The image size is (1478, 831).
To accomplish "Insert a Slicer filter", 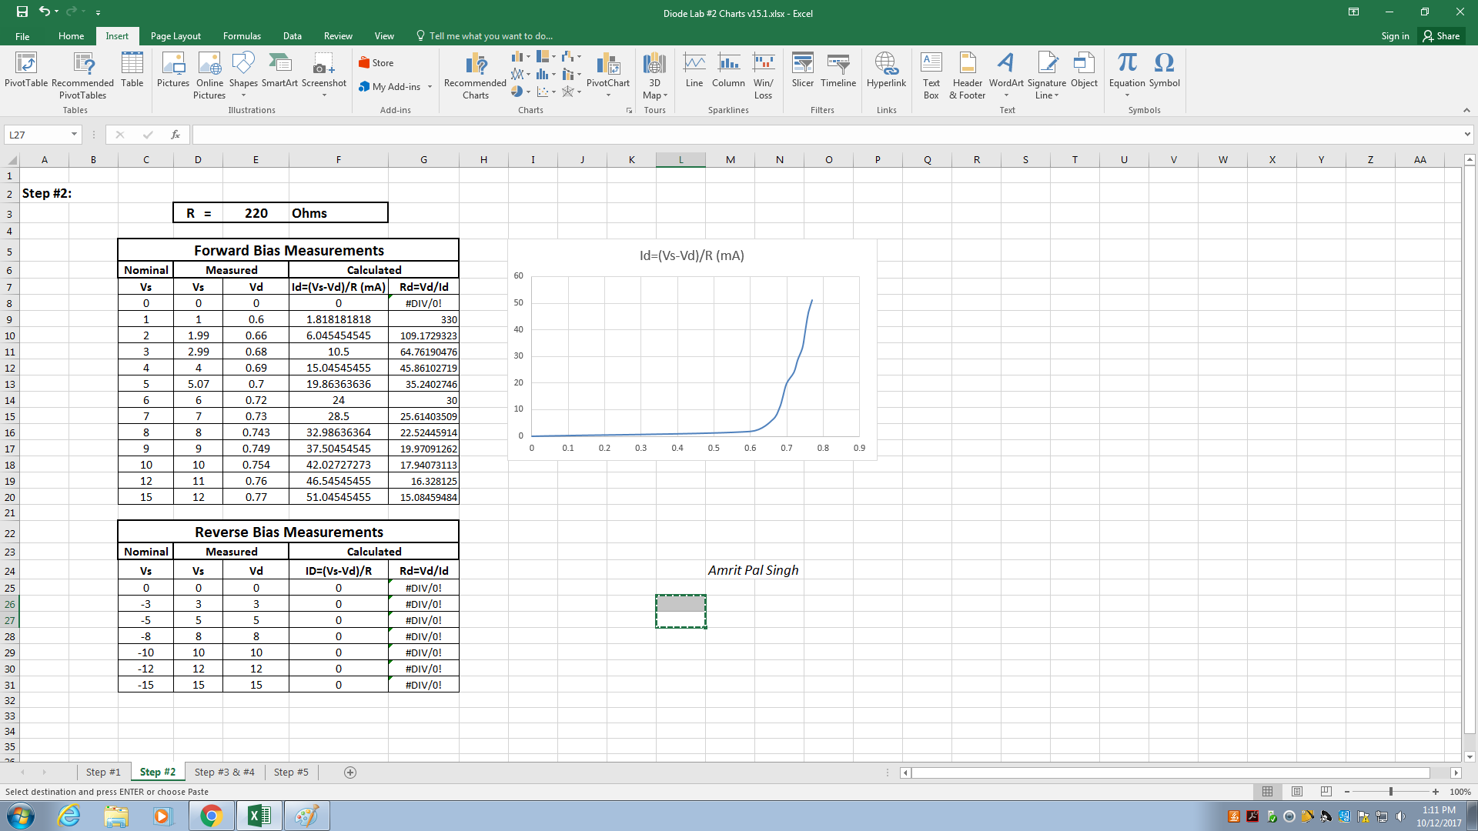I will point(802,69).
